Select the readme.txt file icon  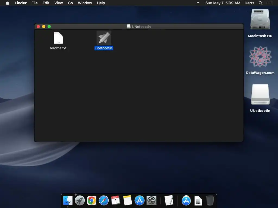(58, 38)
